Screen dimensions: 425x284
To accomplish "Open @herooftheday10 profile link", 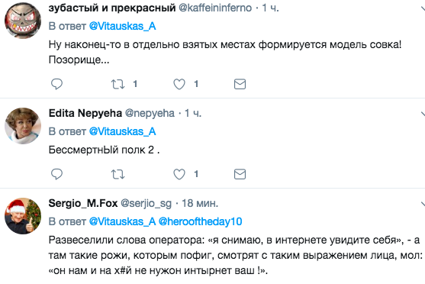I will coord(201,221).
